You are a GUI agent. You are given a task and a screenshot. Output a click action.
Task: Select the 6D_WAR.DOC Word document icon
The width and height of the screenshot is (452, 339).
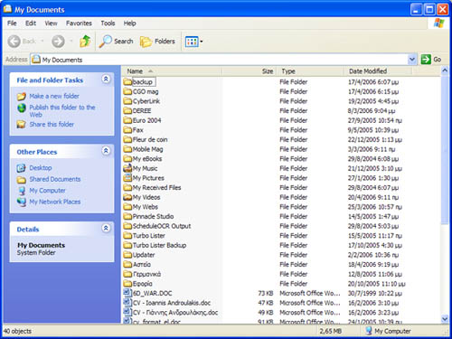(x=127, y=293)
